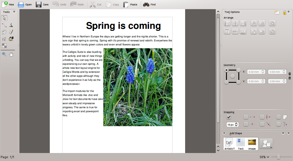The width and height of the screenshot is (293, 161).
Task: Click Open in the toolbar
Action: (25, 5)
